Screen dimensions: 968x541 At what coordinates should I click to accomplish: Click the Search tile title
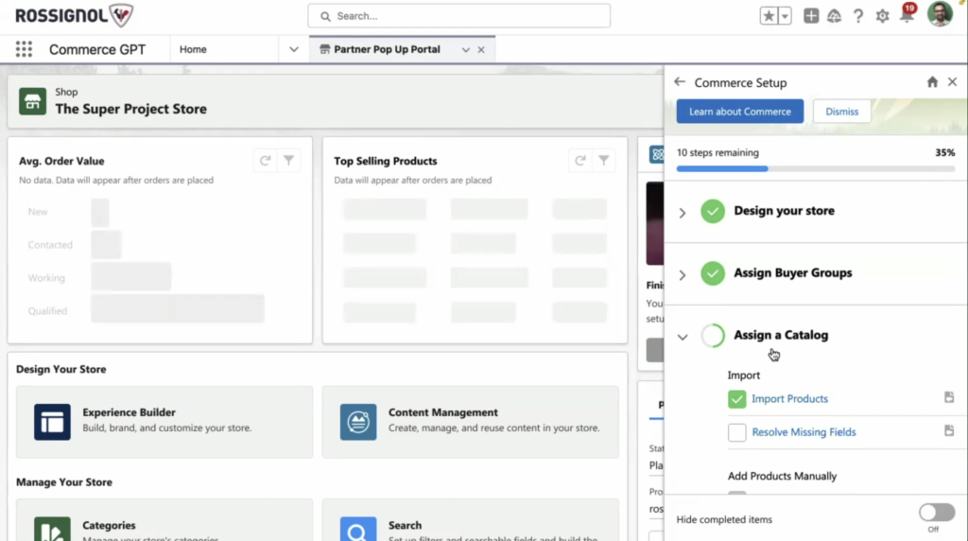click(x=405, y=526)
